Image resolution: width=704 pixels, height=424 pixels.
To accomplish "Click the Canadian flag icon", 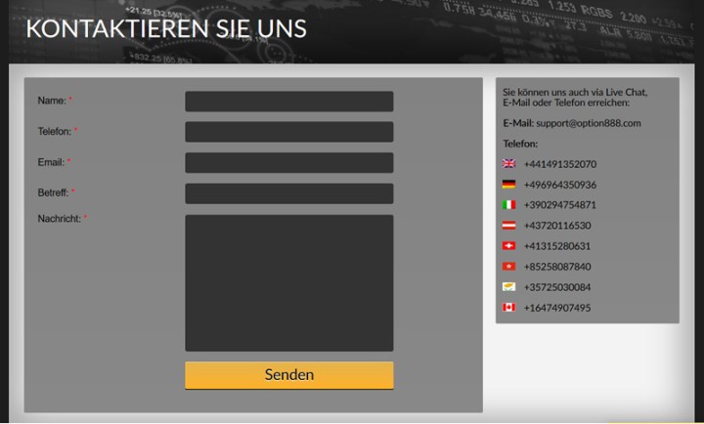I will pos(508,308).
